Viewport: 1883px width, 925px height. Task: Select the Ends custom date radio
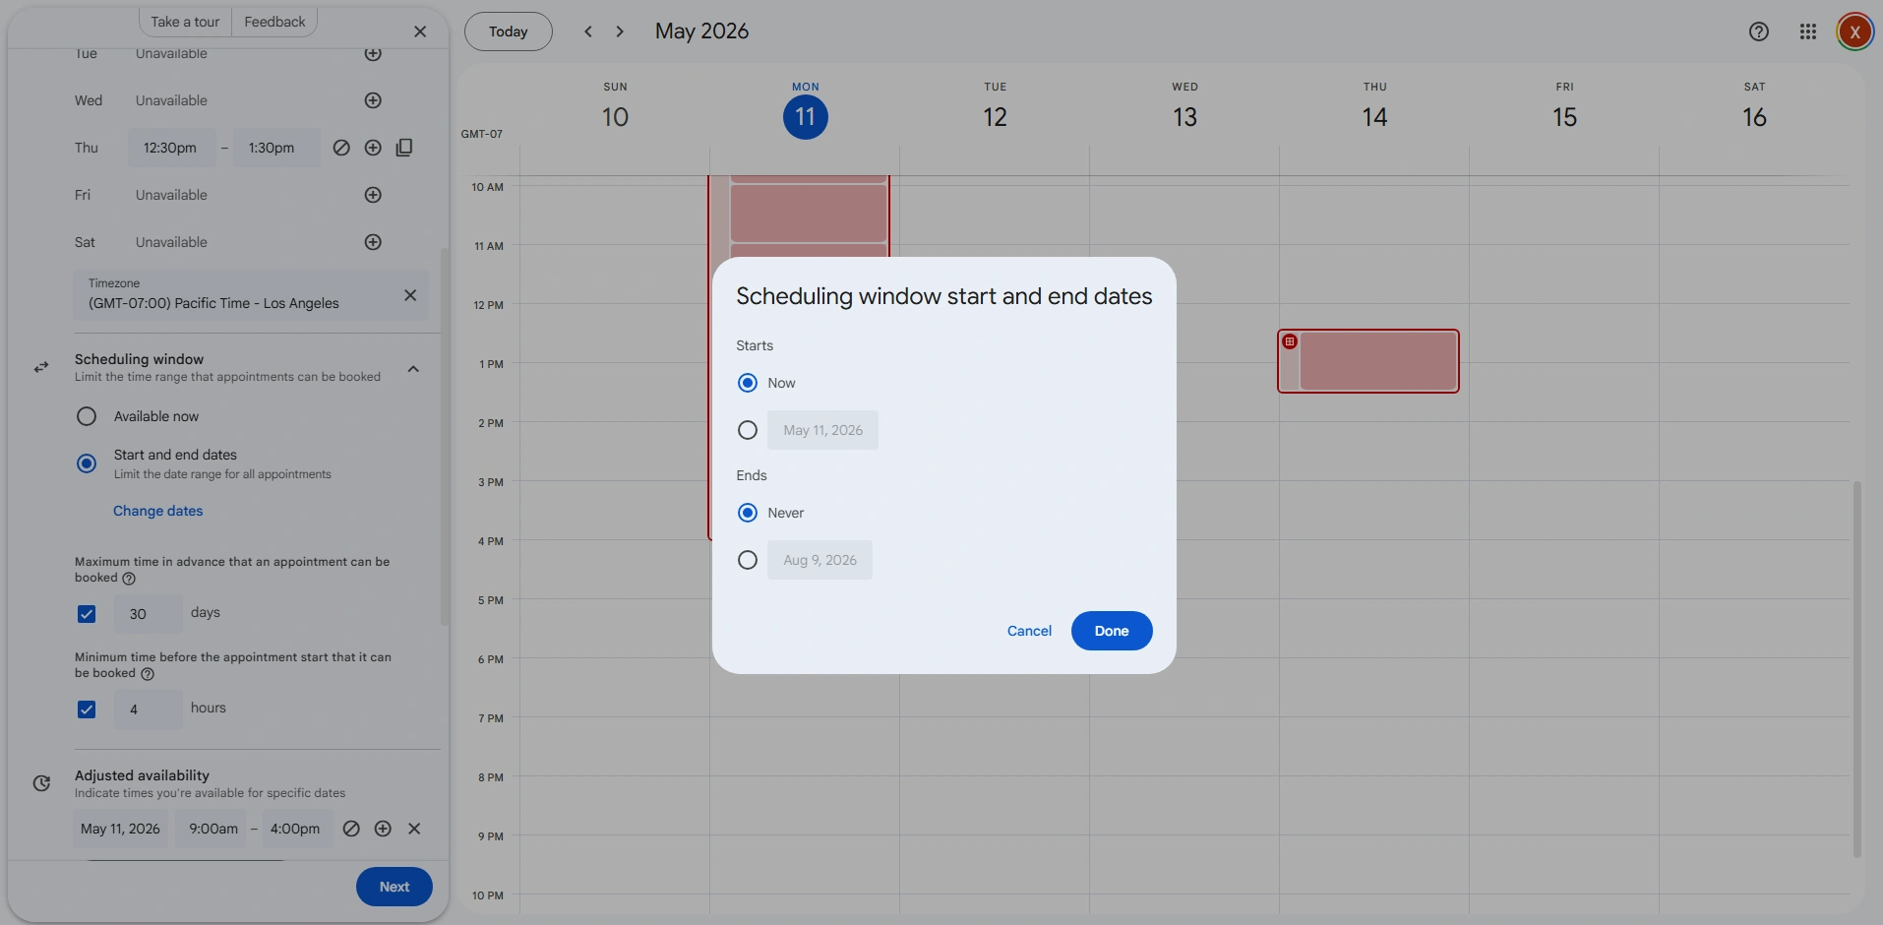click(748, 560)
